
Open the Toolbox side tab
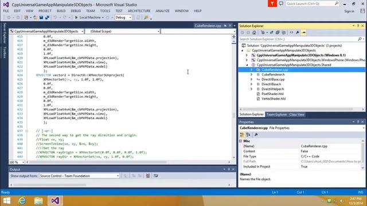point(4,52)
